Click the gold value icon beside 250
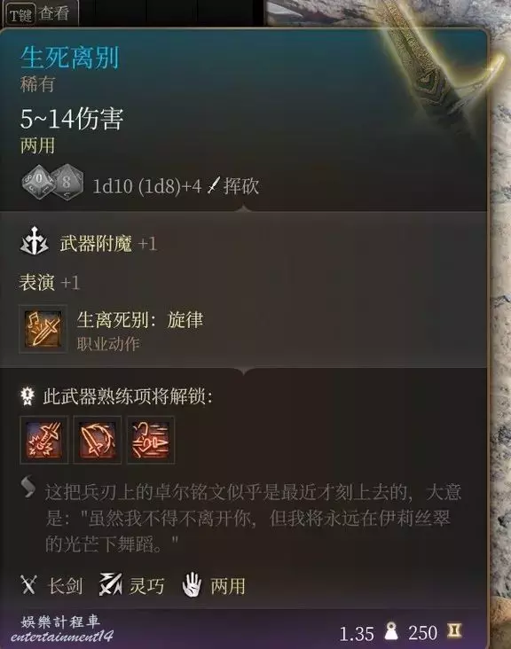 (454, 630)
